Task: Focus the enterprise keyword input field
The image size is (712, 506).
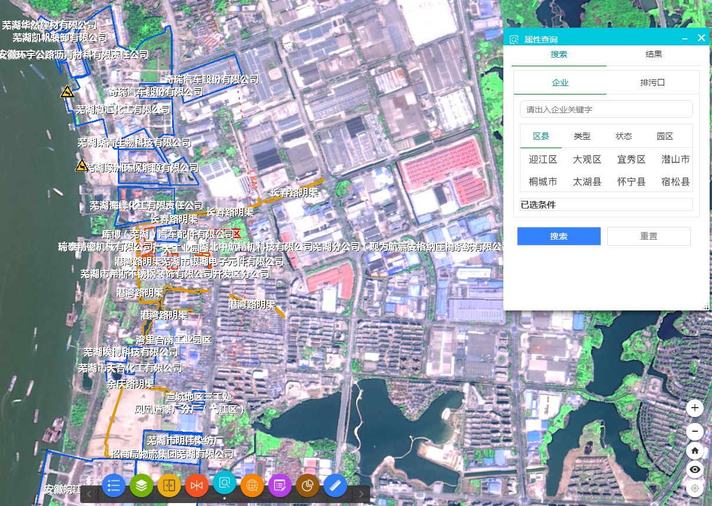Action: pyautogui.click(x=606, y=109)
